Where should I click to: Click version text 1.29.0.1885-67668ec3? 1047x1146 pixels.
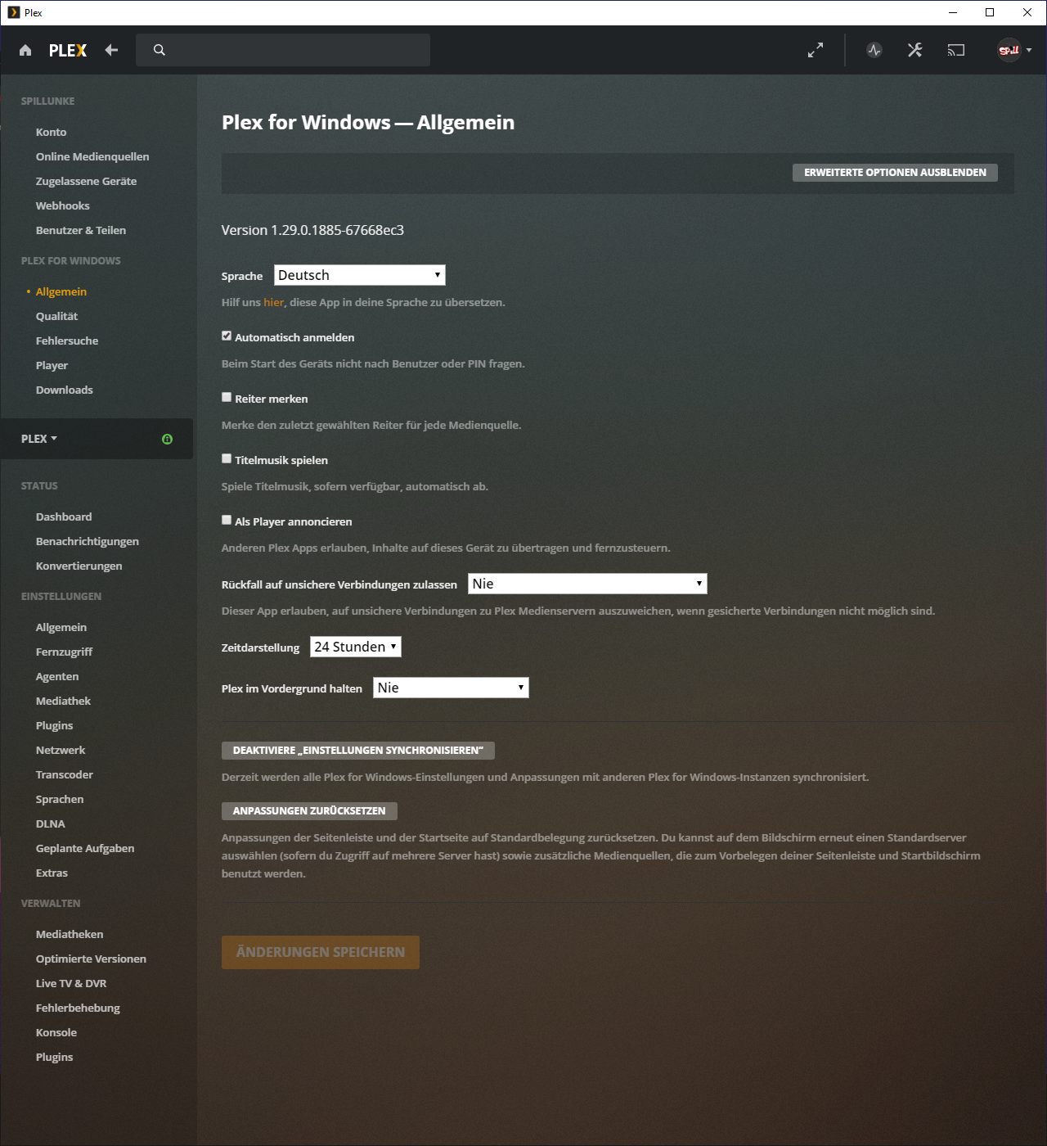[x=312, y=230]
